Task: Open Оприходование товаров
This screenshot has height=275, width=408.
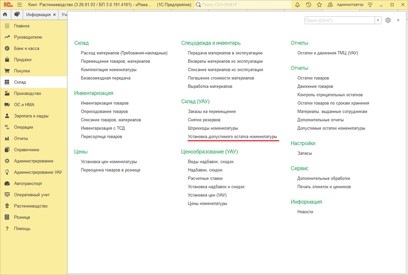Action: coord(105,111)
